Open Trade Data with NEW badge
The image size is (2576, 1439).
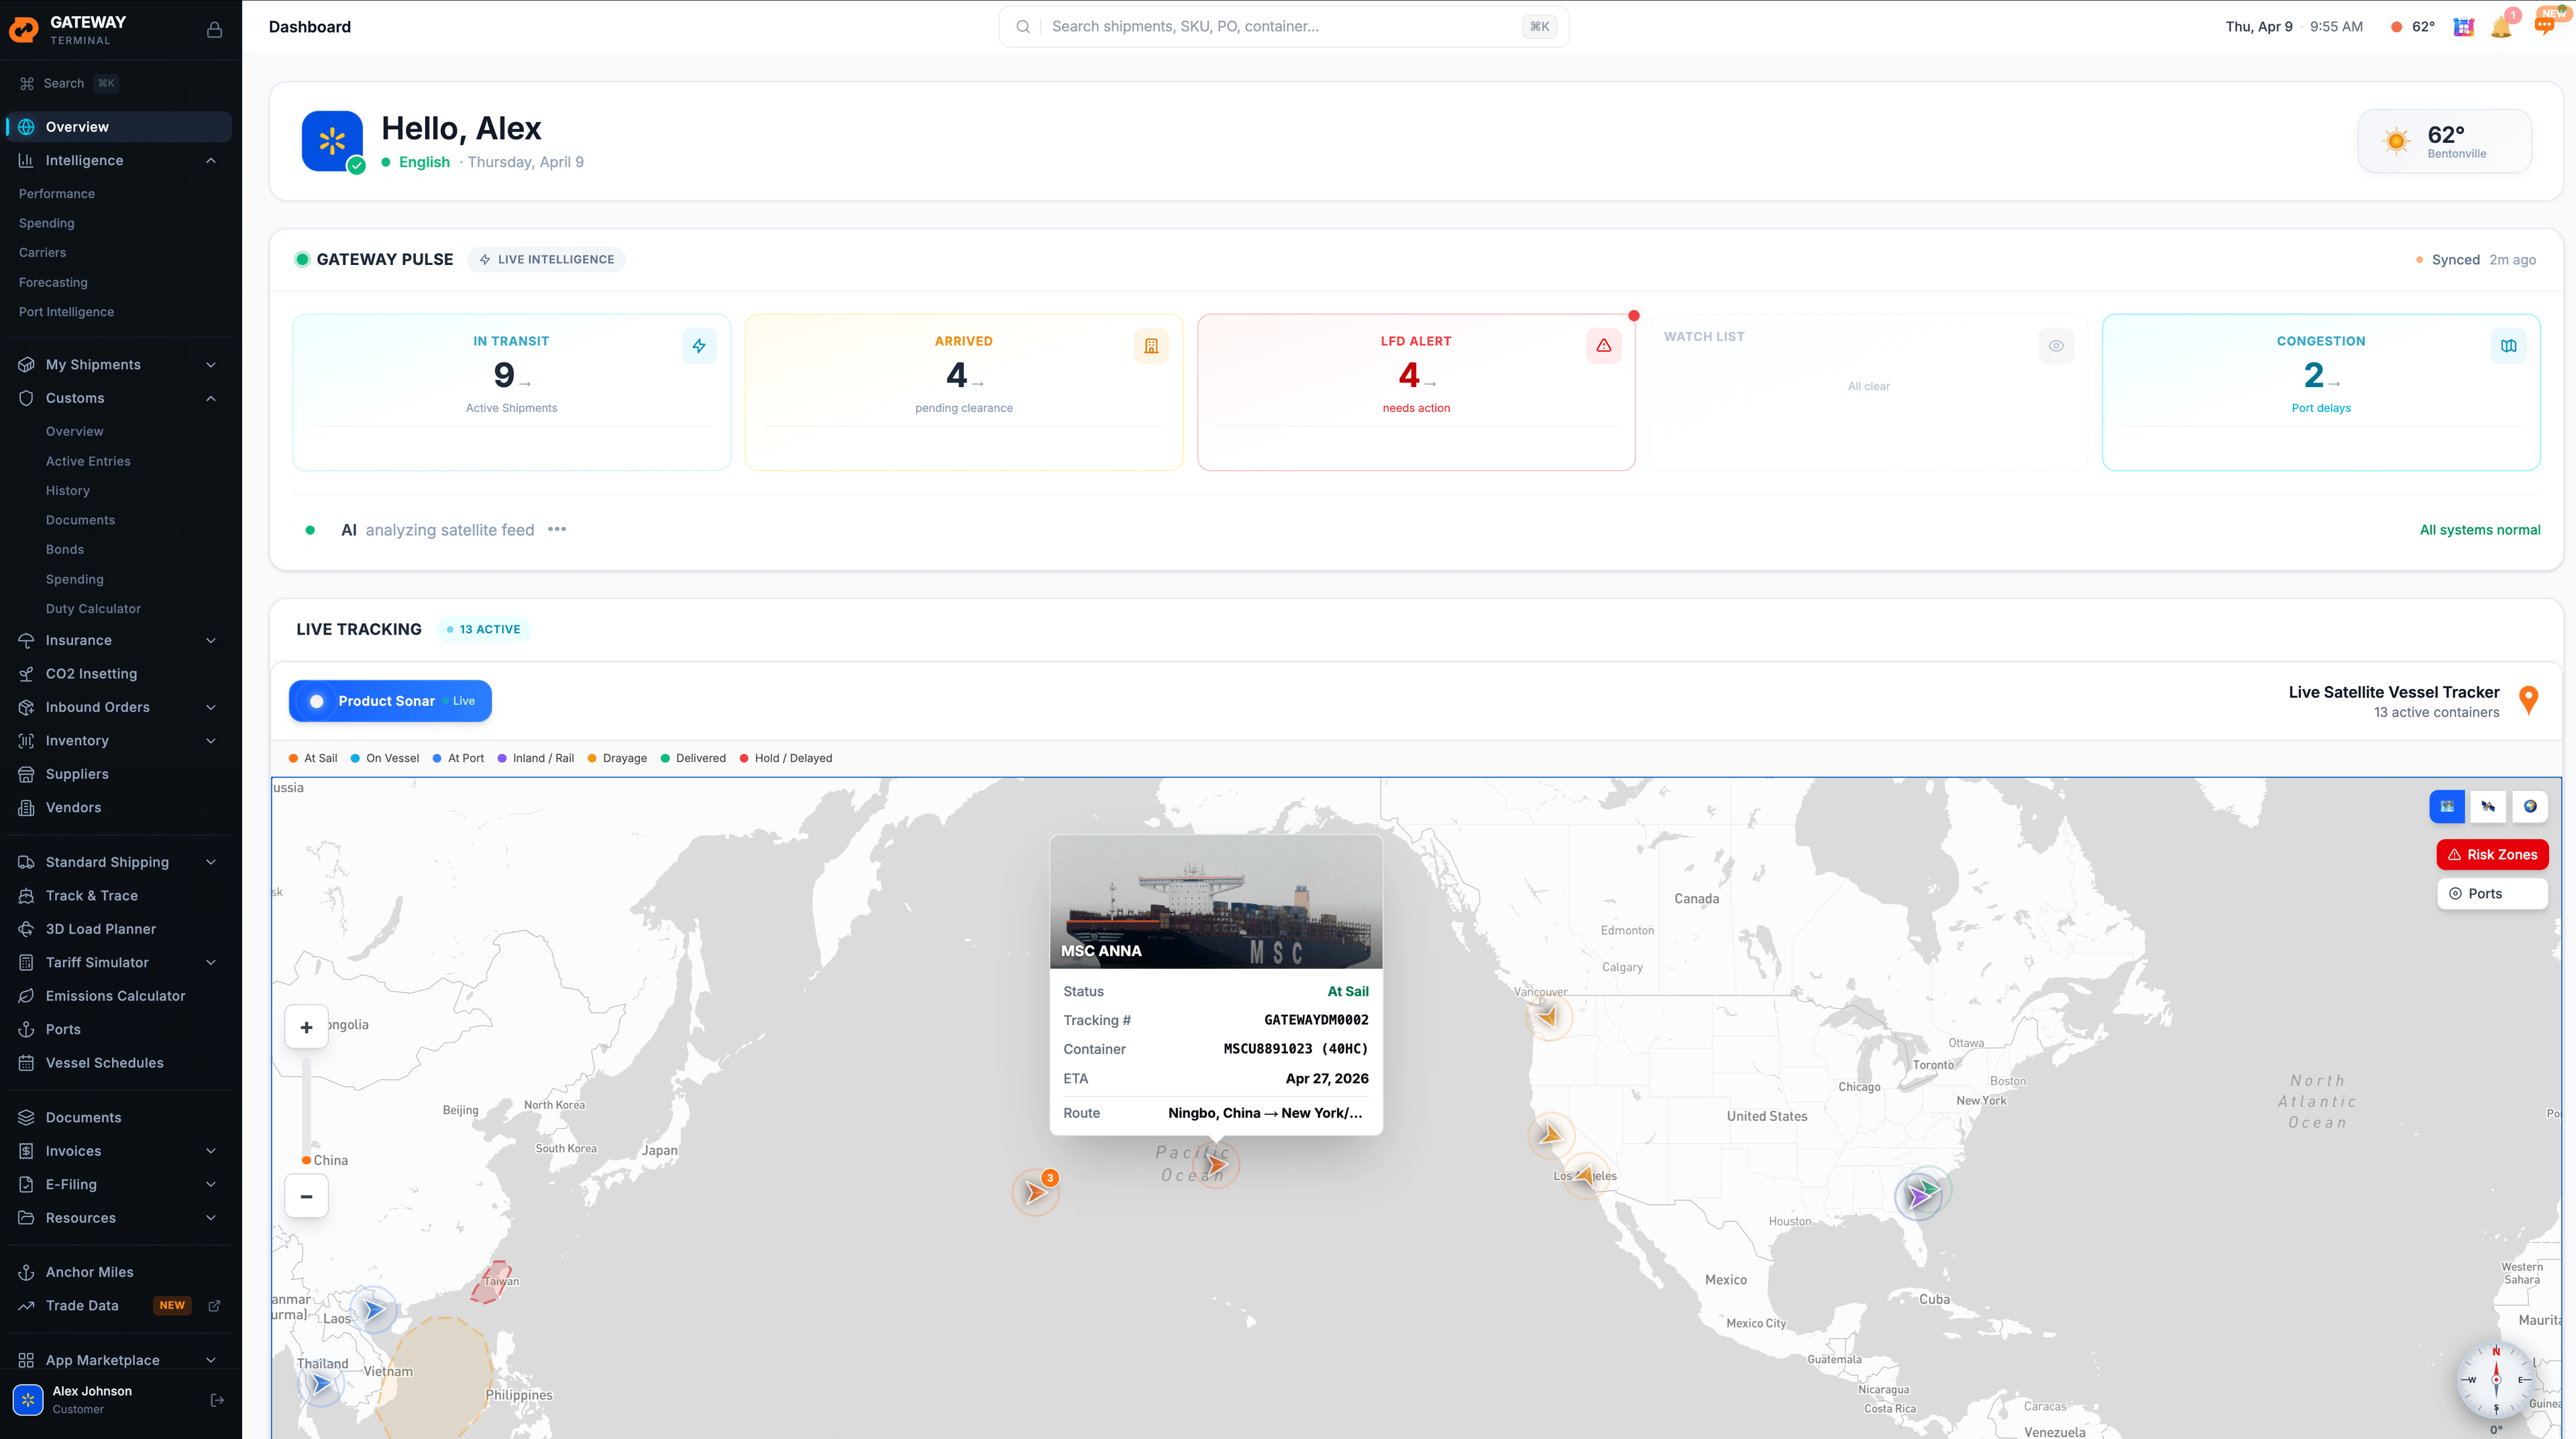82,1305
